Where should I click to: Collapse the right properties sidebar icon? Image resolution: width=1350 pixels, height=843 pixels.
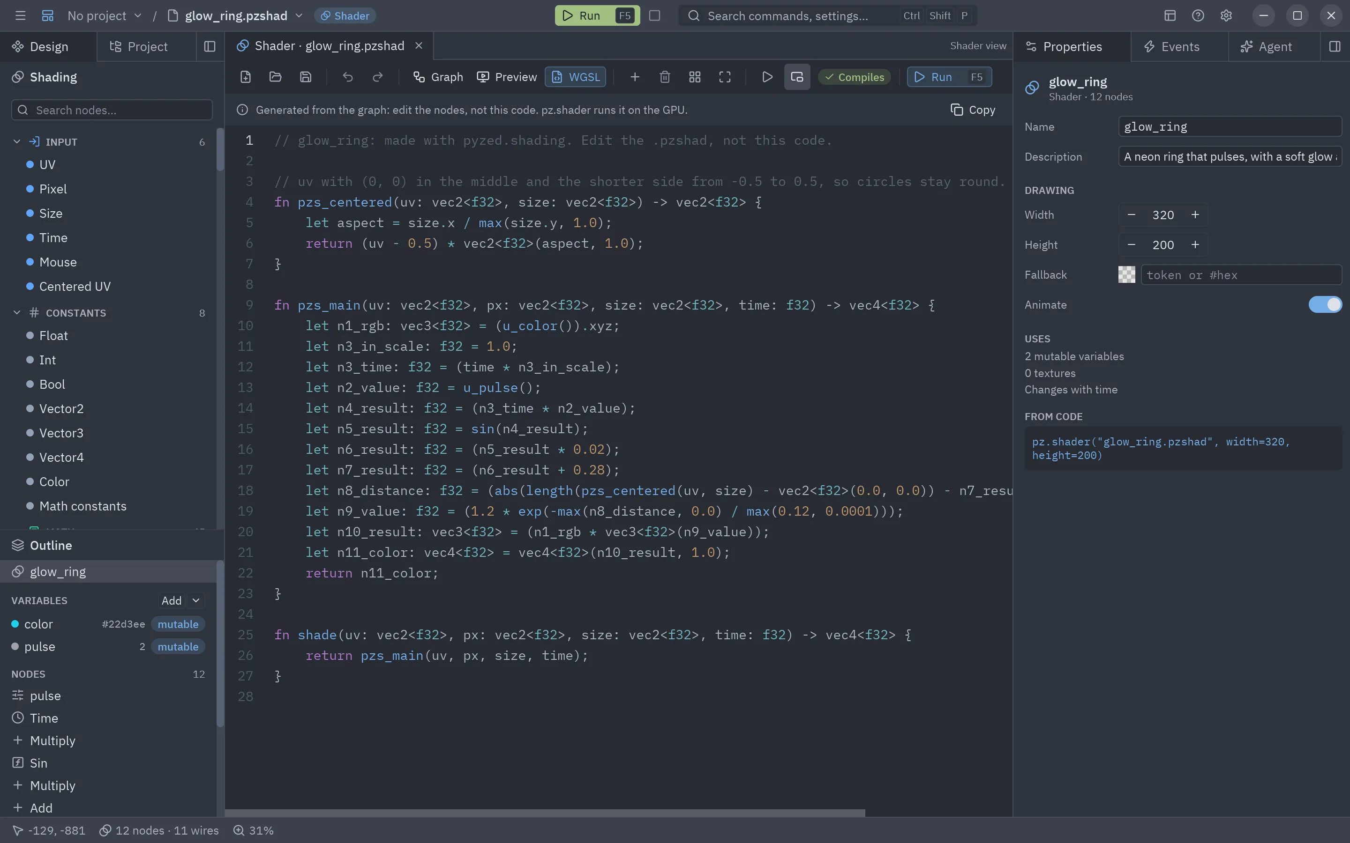tap(1335, 47)
